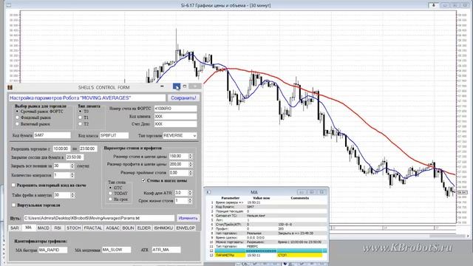Click the trading start time 10:00:00 field

[x=61, y=149]
